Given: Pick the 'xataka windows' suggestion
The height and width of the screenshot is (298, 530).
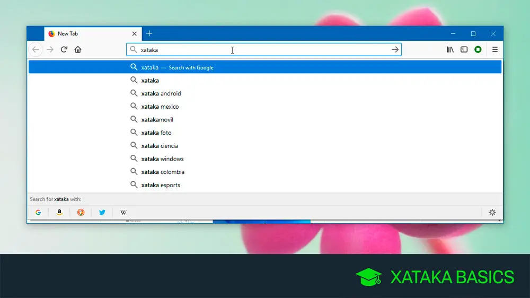Looking at the screenshot, I should [265, 159].
